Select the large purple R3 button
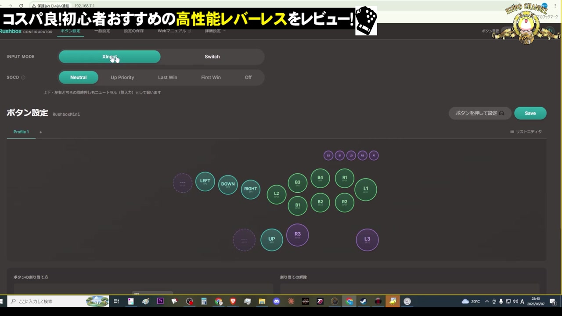 click(x=298, y=235)
